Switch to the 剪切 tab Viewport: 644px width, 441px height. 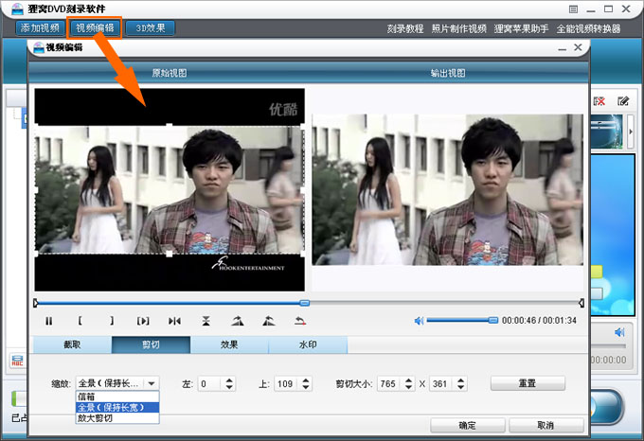(x=152, y=344)
